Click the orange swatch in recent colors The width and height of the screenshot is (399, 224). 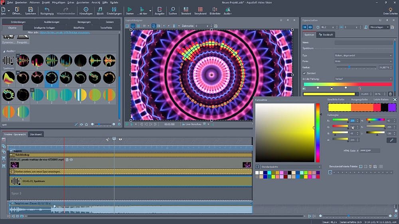coord(362,107)
